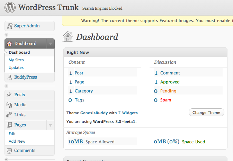The image size is (233, 161).
Task: Open the Pending comments link
Action: click(168, 91)
